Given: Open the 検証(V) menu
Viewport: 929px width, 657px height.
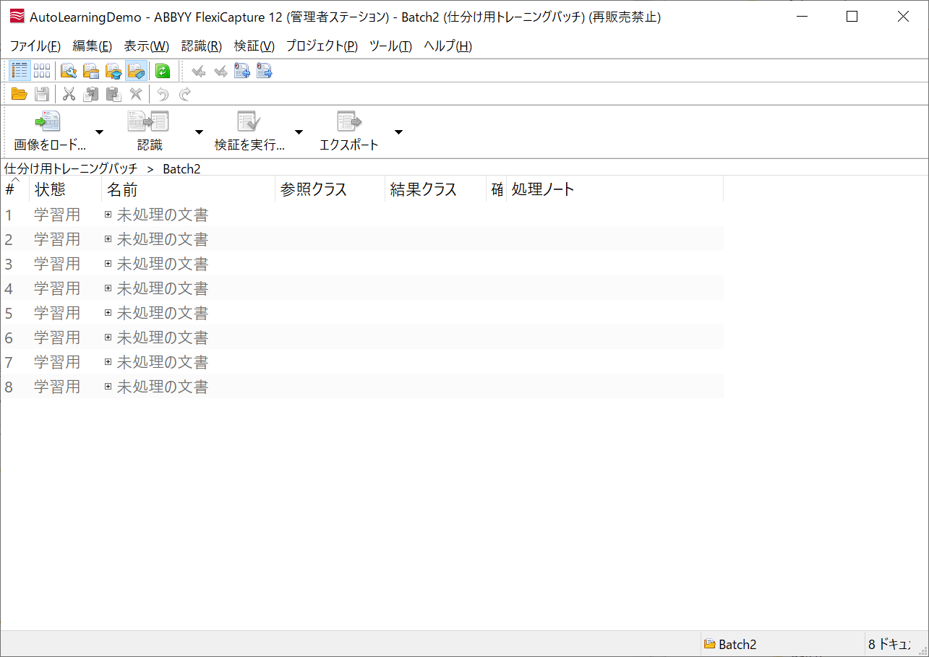Looking at the screenshot, I should pyautogui.click(x=254, y=46).
